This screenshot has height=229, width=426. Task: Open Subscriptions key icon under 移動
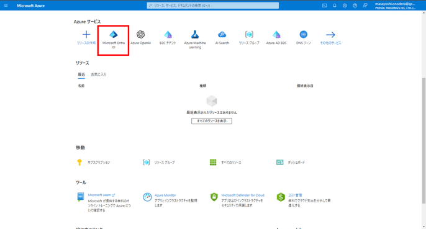[x=79, y=162]
